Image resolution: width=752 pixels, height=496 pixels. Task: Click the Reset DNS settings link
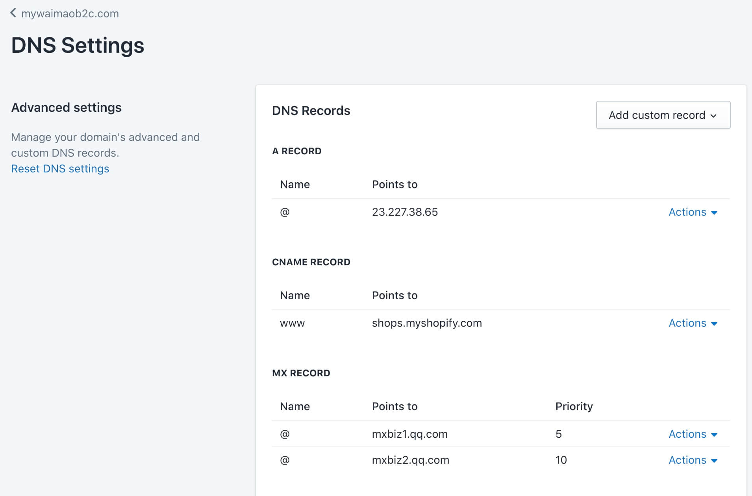point(60,168)
